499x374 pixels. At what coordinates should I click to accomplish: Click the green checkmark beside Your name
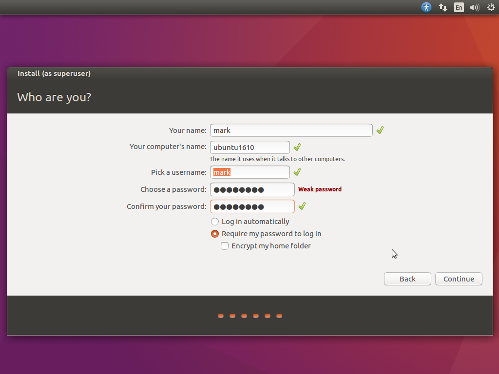tap(380, 130)
